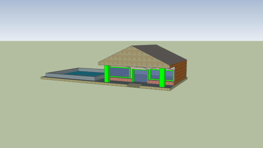Click the blue sky background
This screenshot has height=148, width=263.
pos(131,20)
